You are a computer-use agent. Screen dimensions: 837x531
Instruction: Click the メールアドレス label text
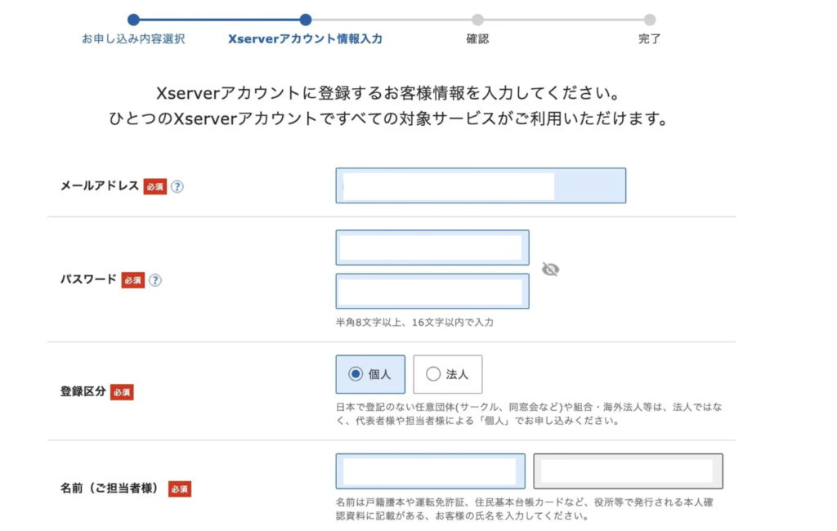[99, 185]
